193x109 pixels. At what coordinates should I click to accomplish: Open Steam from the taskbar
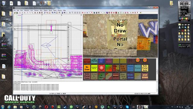pyautogui.click(x=65, y=107)
